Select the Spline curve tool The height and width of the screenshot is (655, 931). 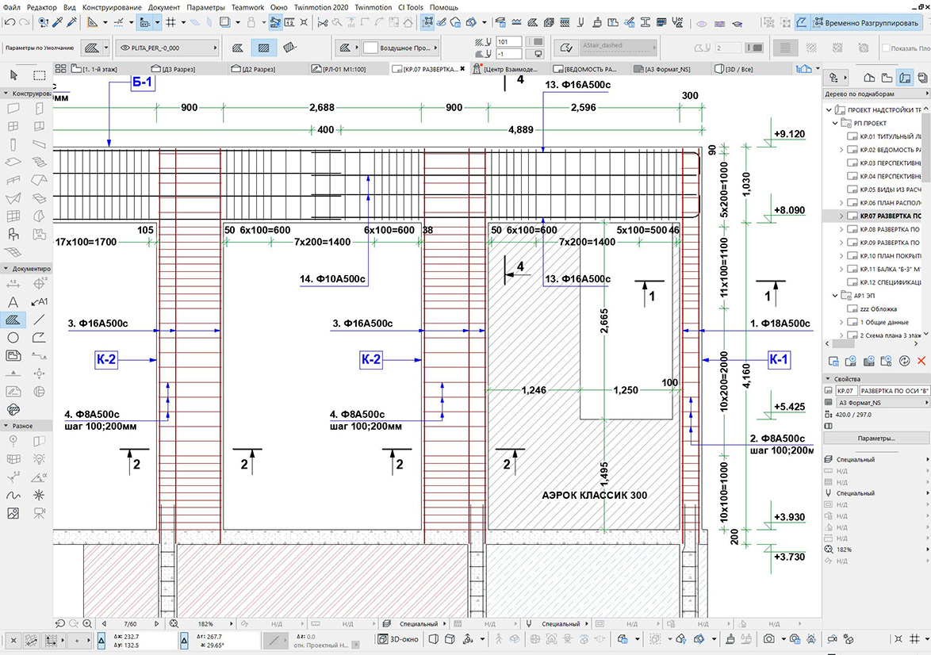(13, 496)
